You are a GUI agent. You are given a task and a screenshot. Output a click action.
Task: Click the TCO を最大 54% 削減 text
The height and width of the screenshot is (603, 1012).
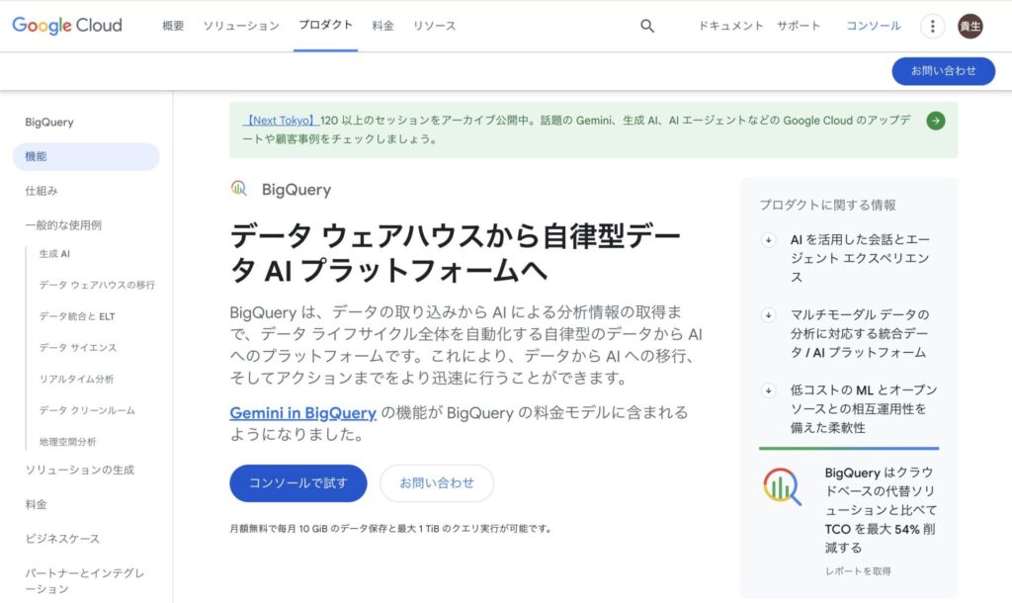pos(880,538)
